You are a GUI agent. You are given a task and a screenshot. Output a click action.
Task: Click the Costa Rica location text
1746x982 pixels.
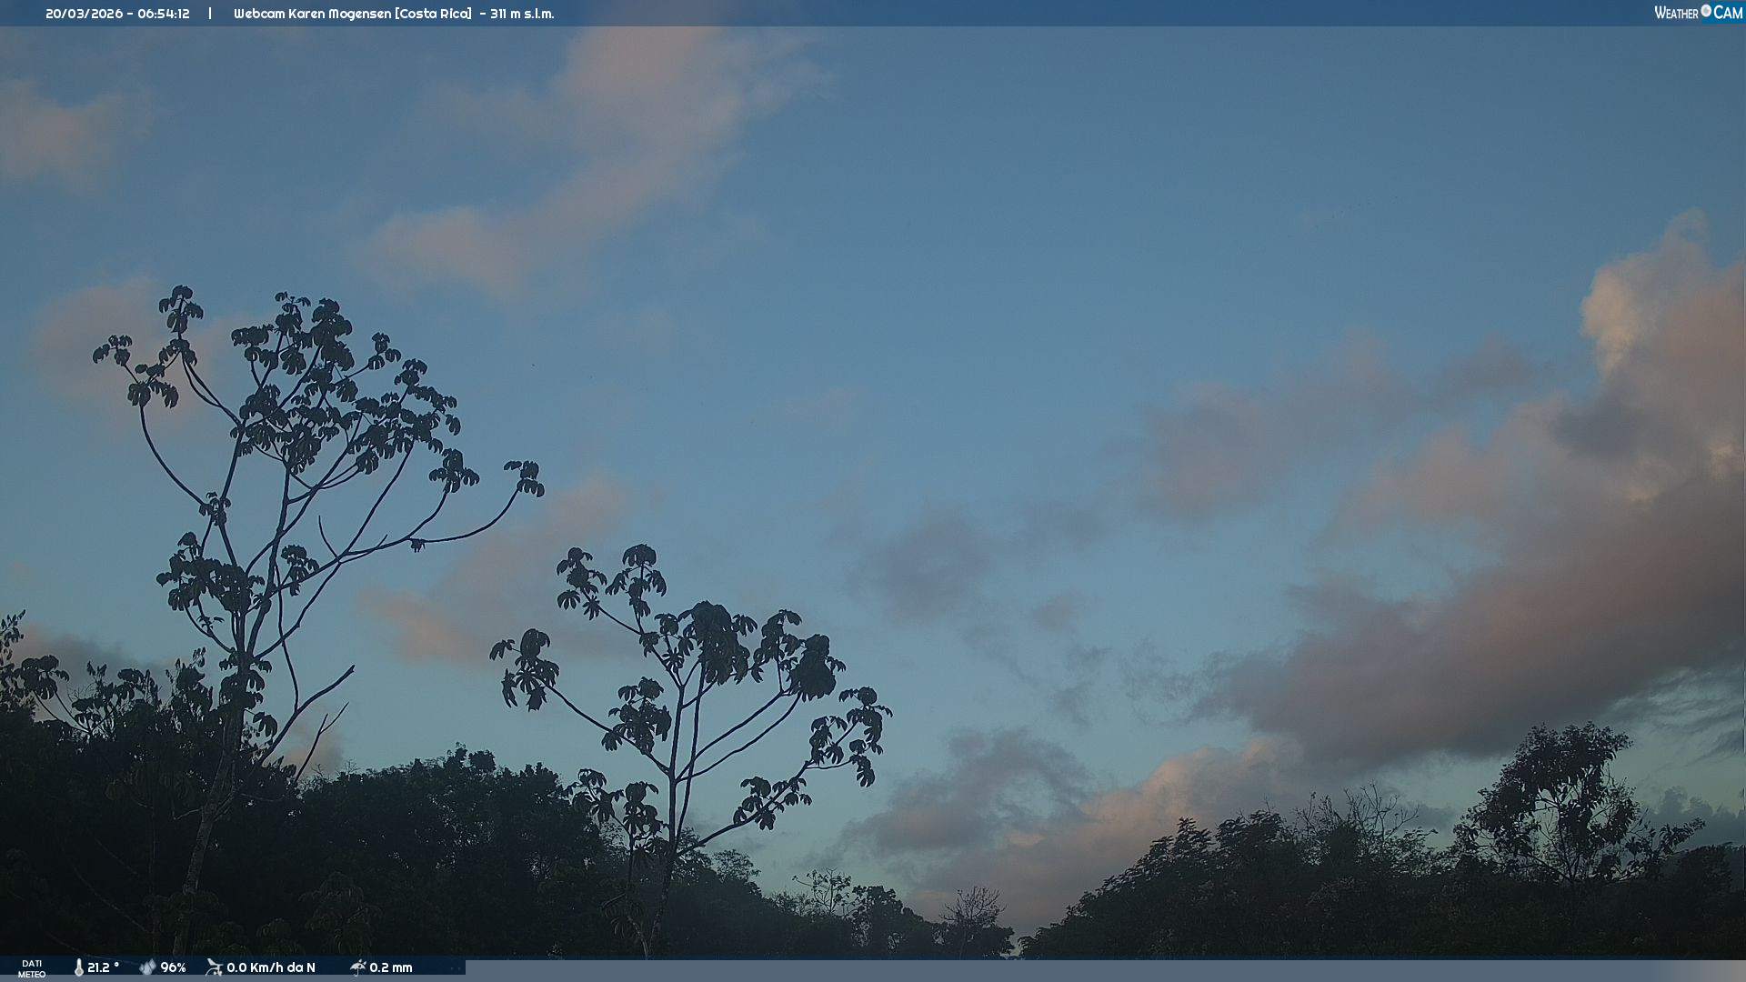tap(434, 14)
